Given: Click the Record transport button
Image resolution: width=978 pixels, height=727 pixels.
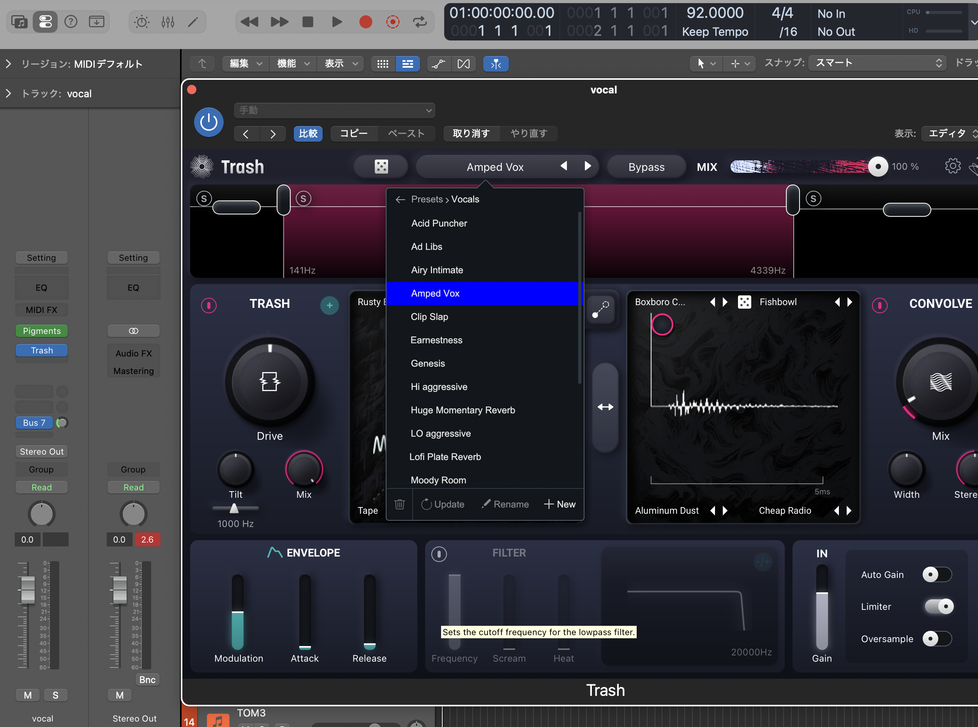Looking at the screenshot, I should (x=365, y=21).
